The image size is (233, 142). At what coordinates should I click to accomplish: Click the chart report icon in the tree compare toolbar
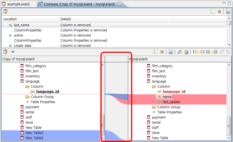pos(171,52)
